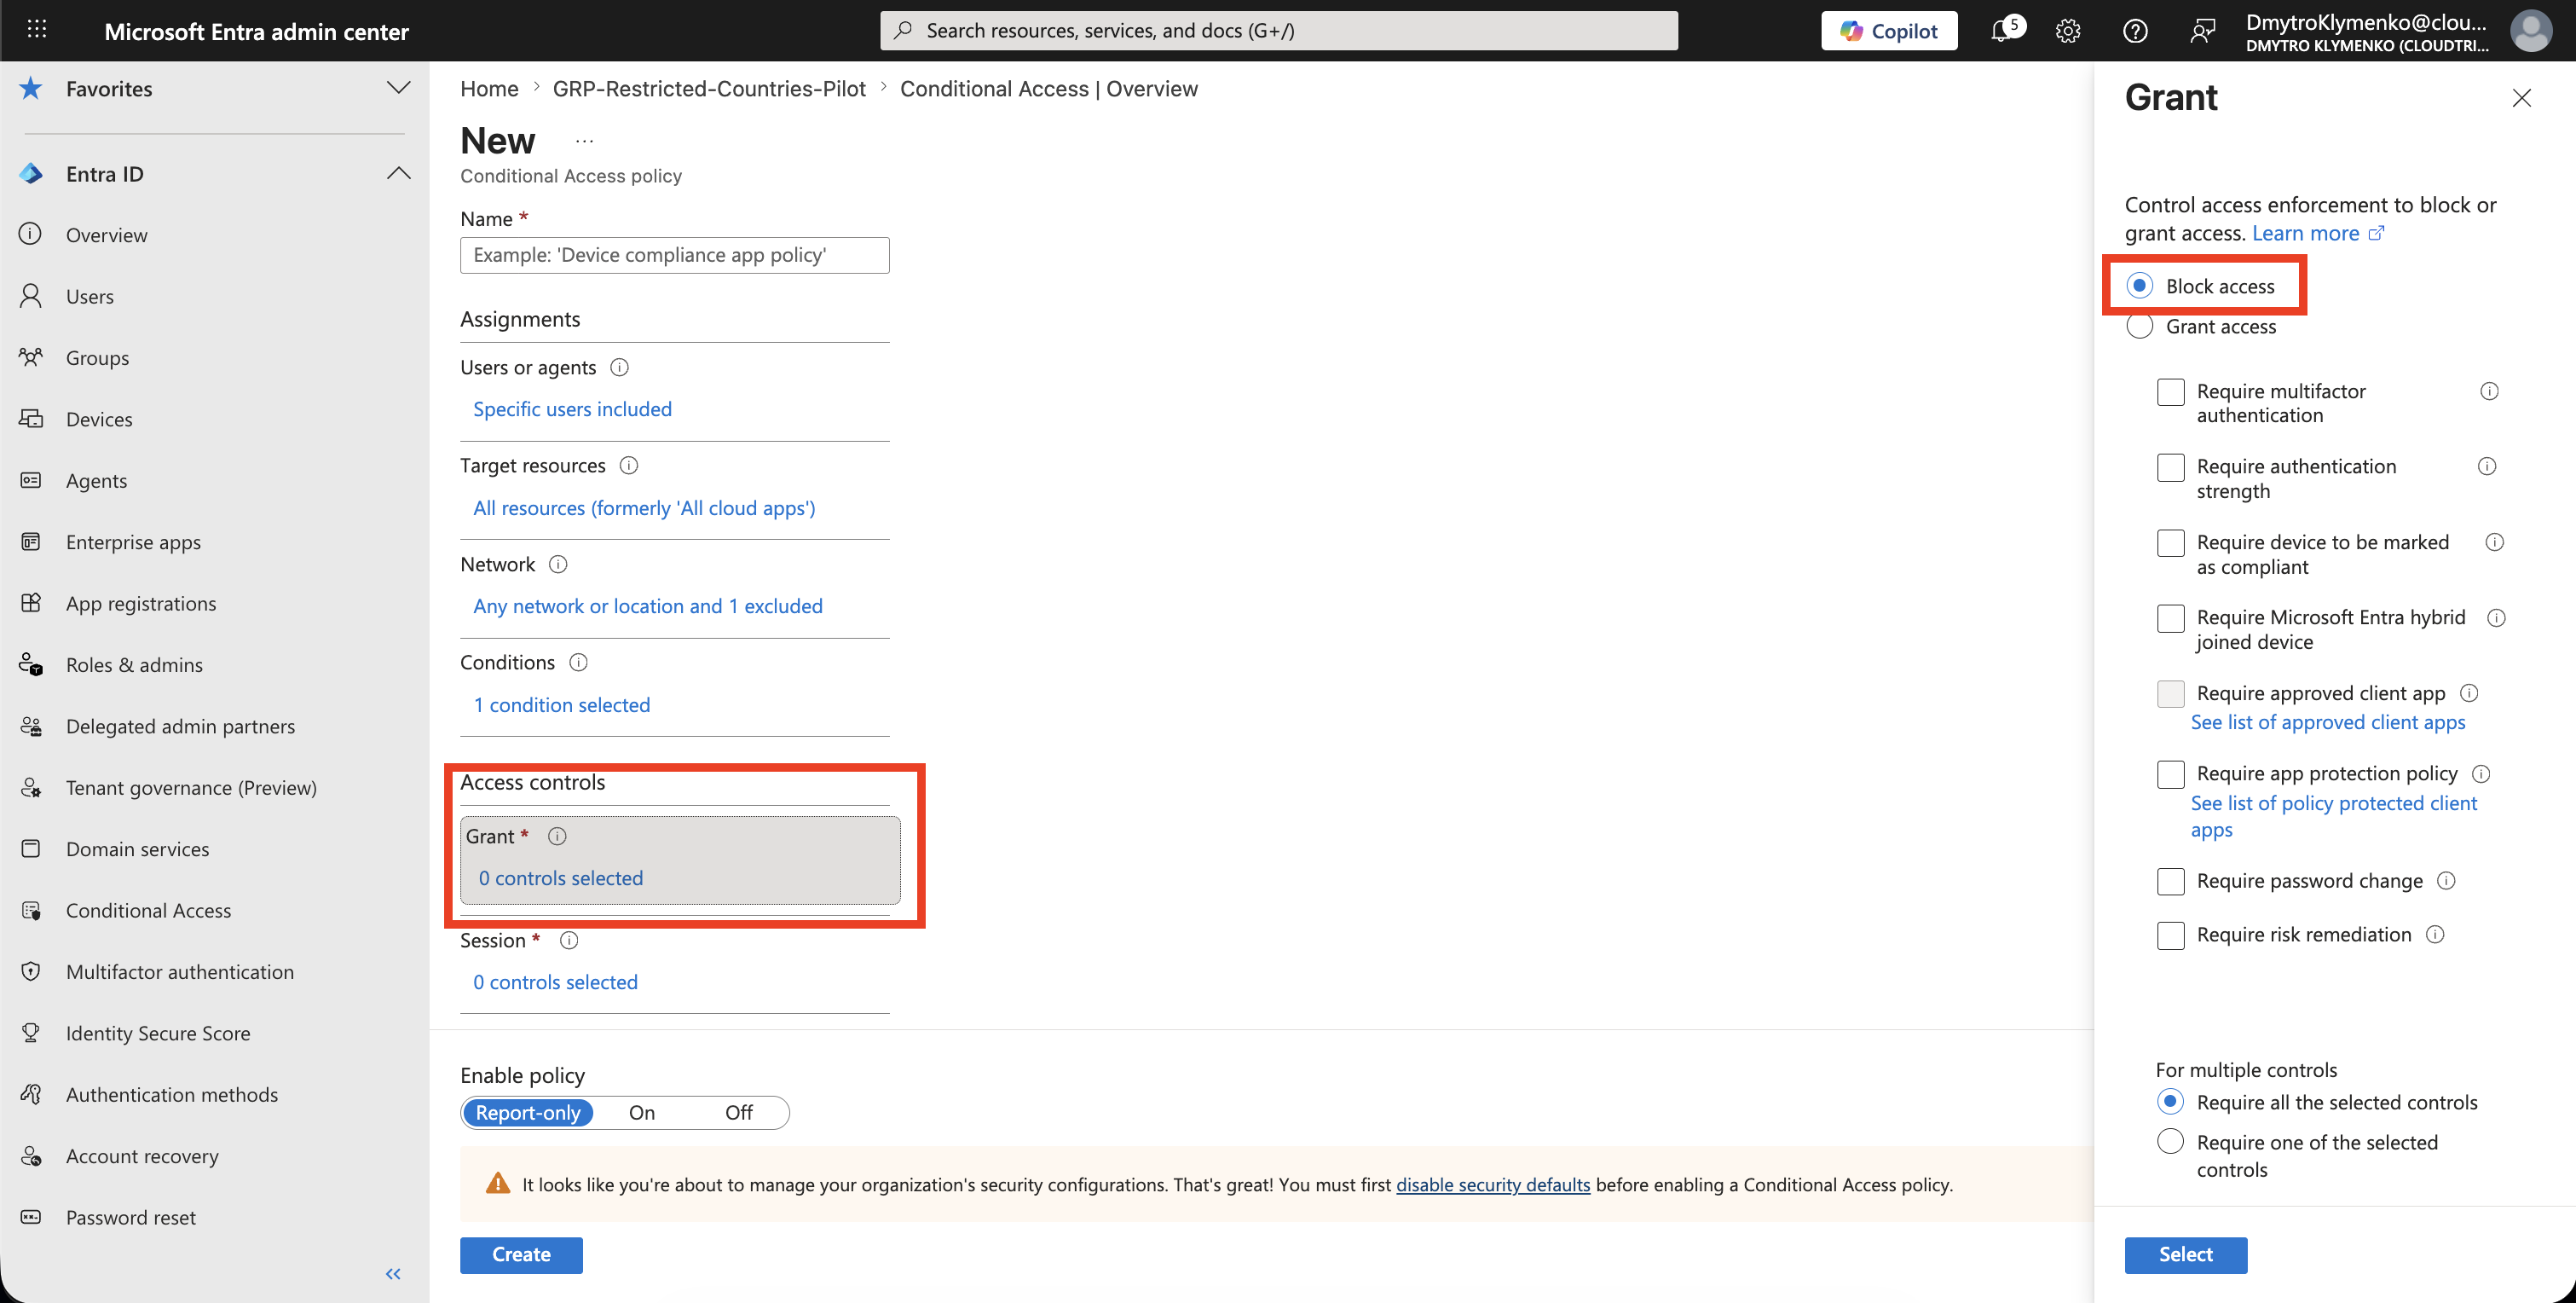The image size is (2576, 1303).
Task: Click the Create button
Action: [521, 1254]
